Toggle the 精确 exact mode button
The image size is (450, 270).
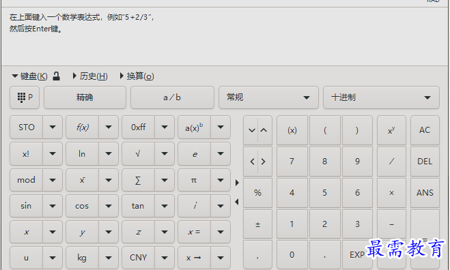pos(85,97)
